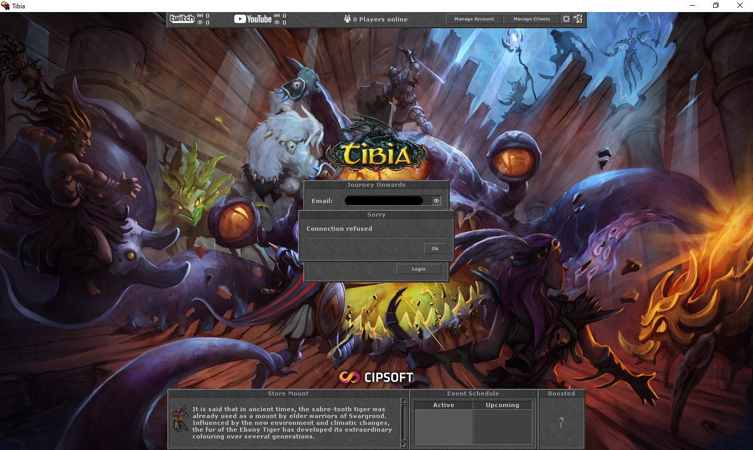Open the Twitch logo link

click(182, 19)
